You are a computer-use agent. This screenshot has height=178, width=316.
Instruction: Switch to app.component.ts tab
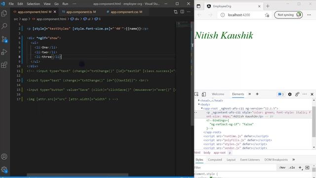79,12
